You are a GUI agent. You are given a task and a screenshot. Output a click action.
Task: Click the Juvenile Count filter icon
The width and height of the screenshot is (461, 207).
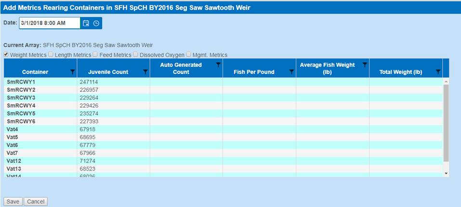click(x=145, y=72)
